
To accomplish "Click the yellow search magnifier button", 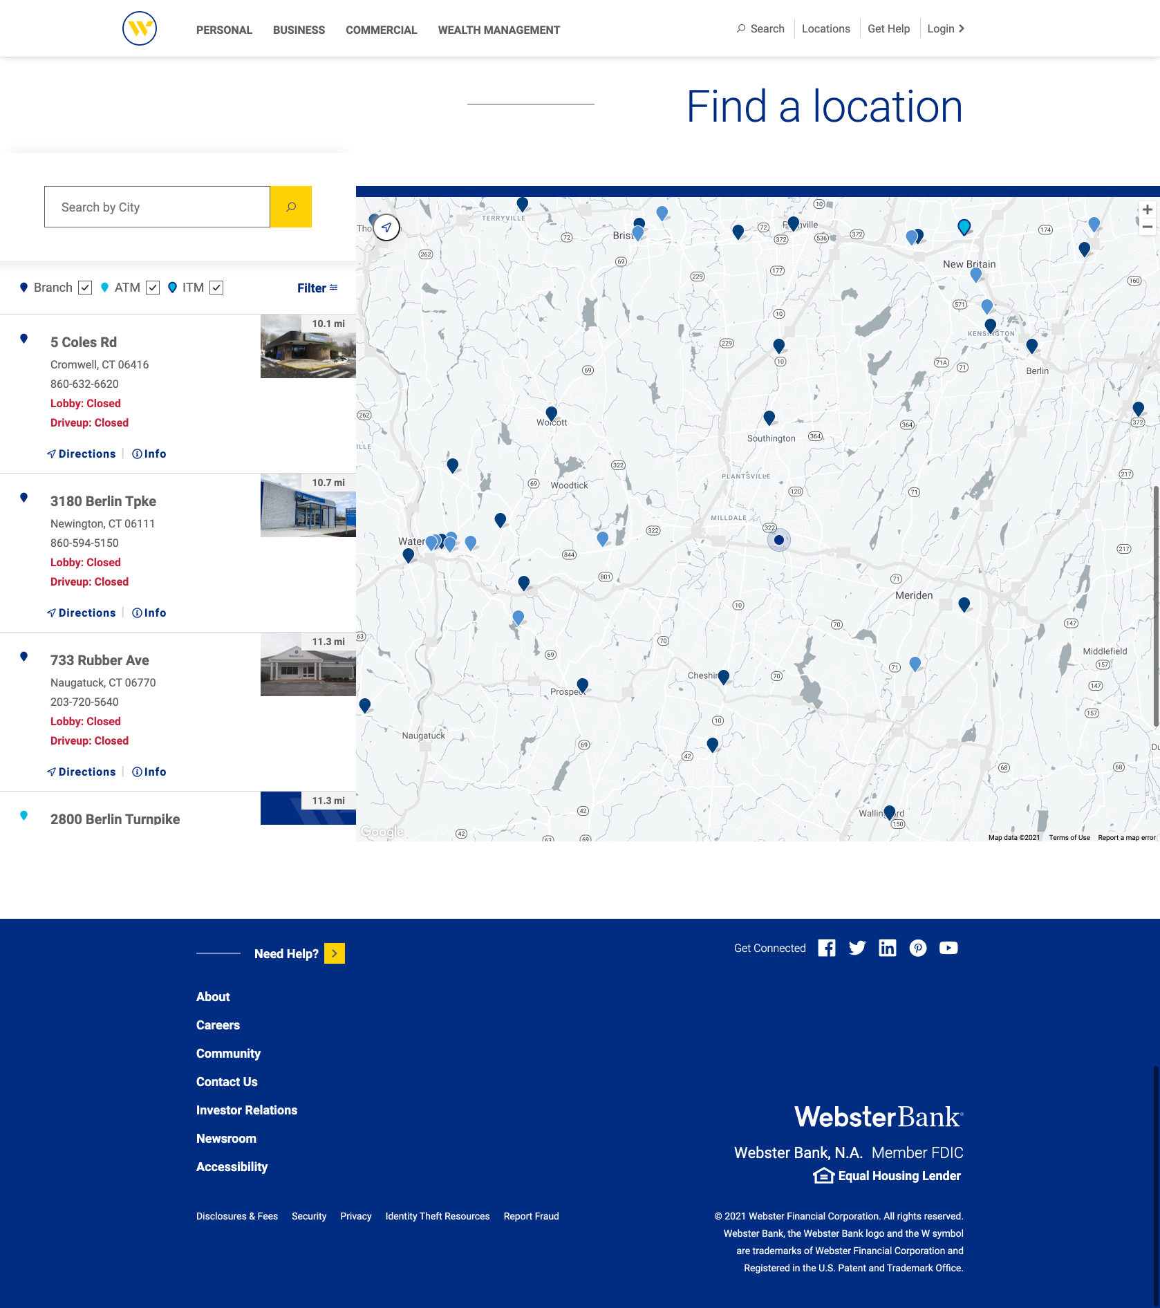I will coord(291,207).
